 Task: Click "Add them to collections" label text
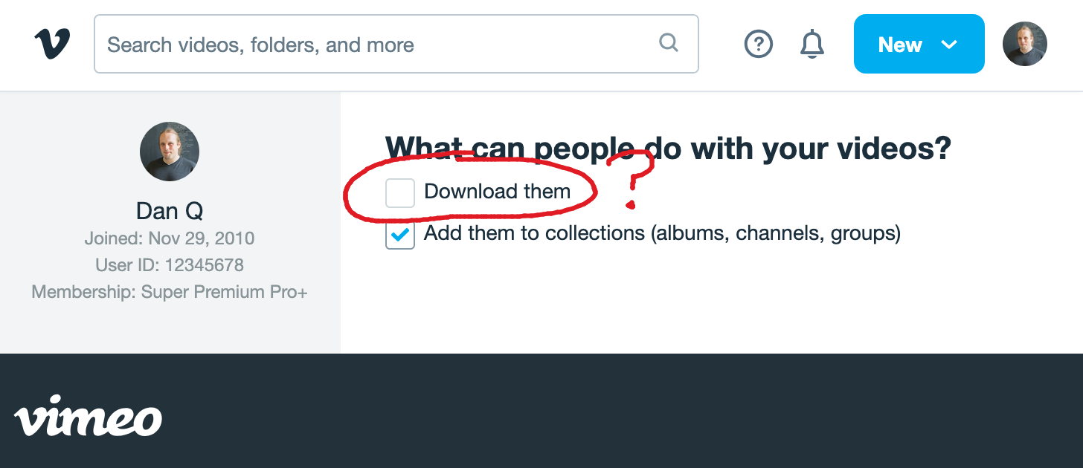[x=662, y=234]
